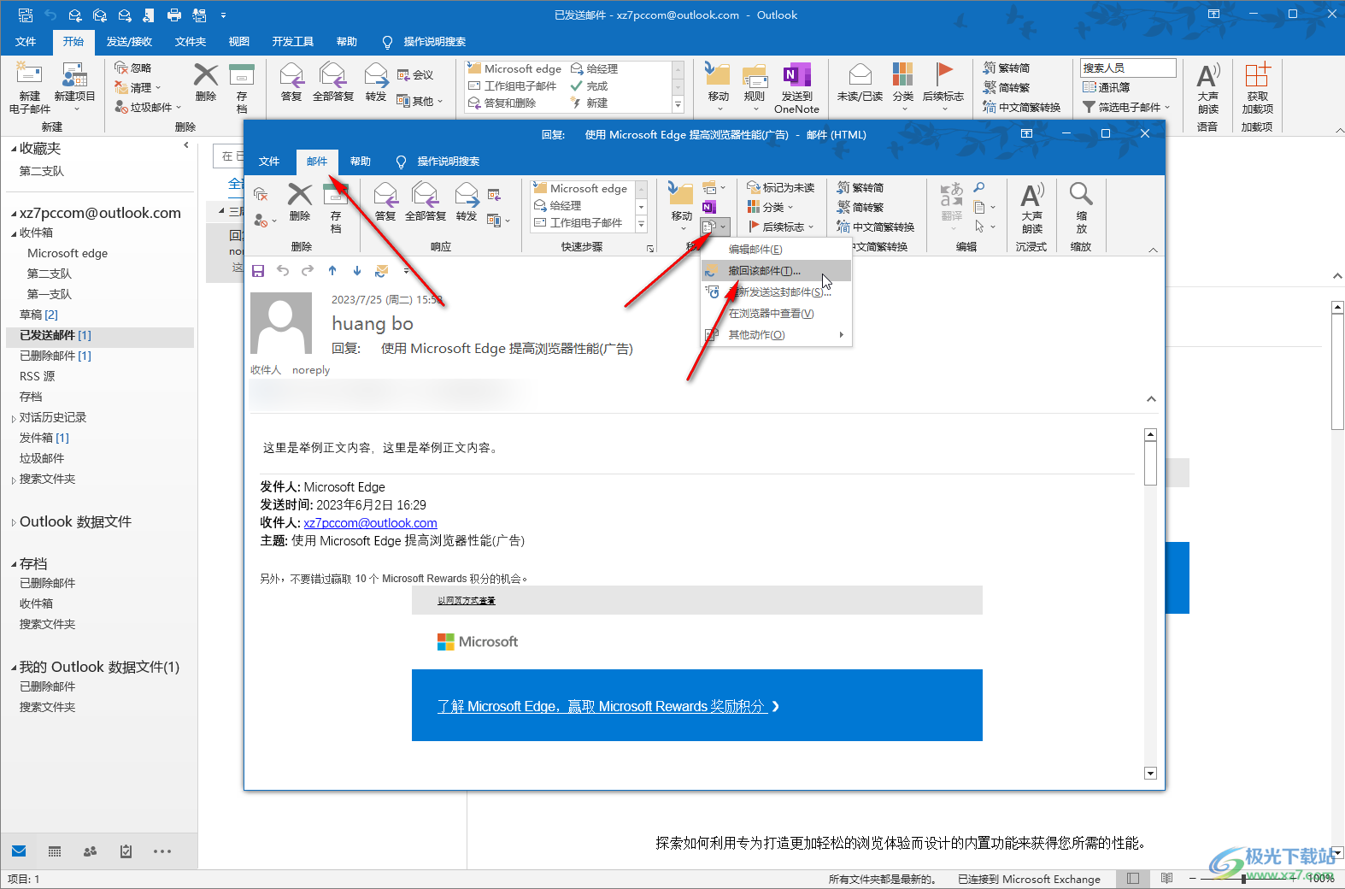Open the 文件 tab in the message window
1345x889 pixels.
[x=269, y=162]
